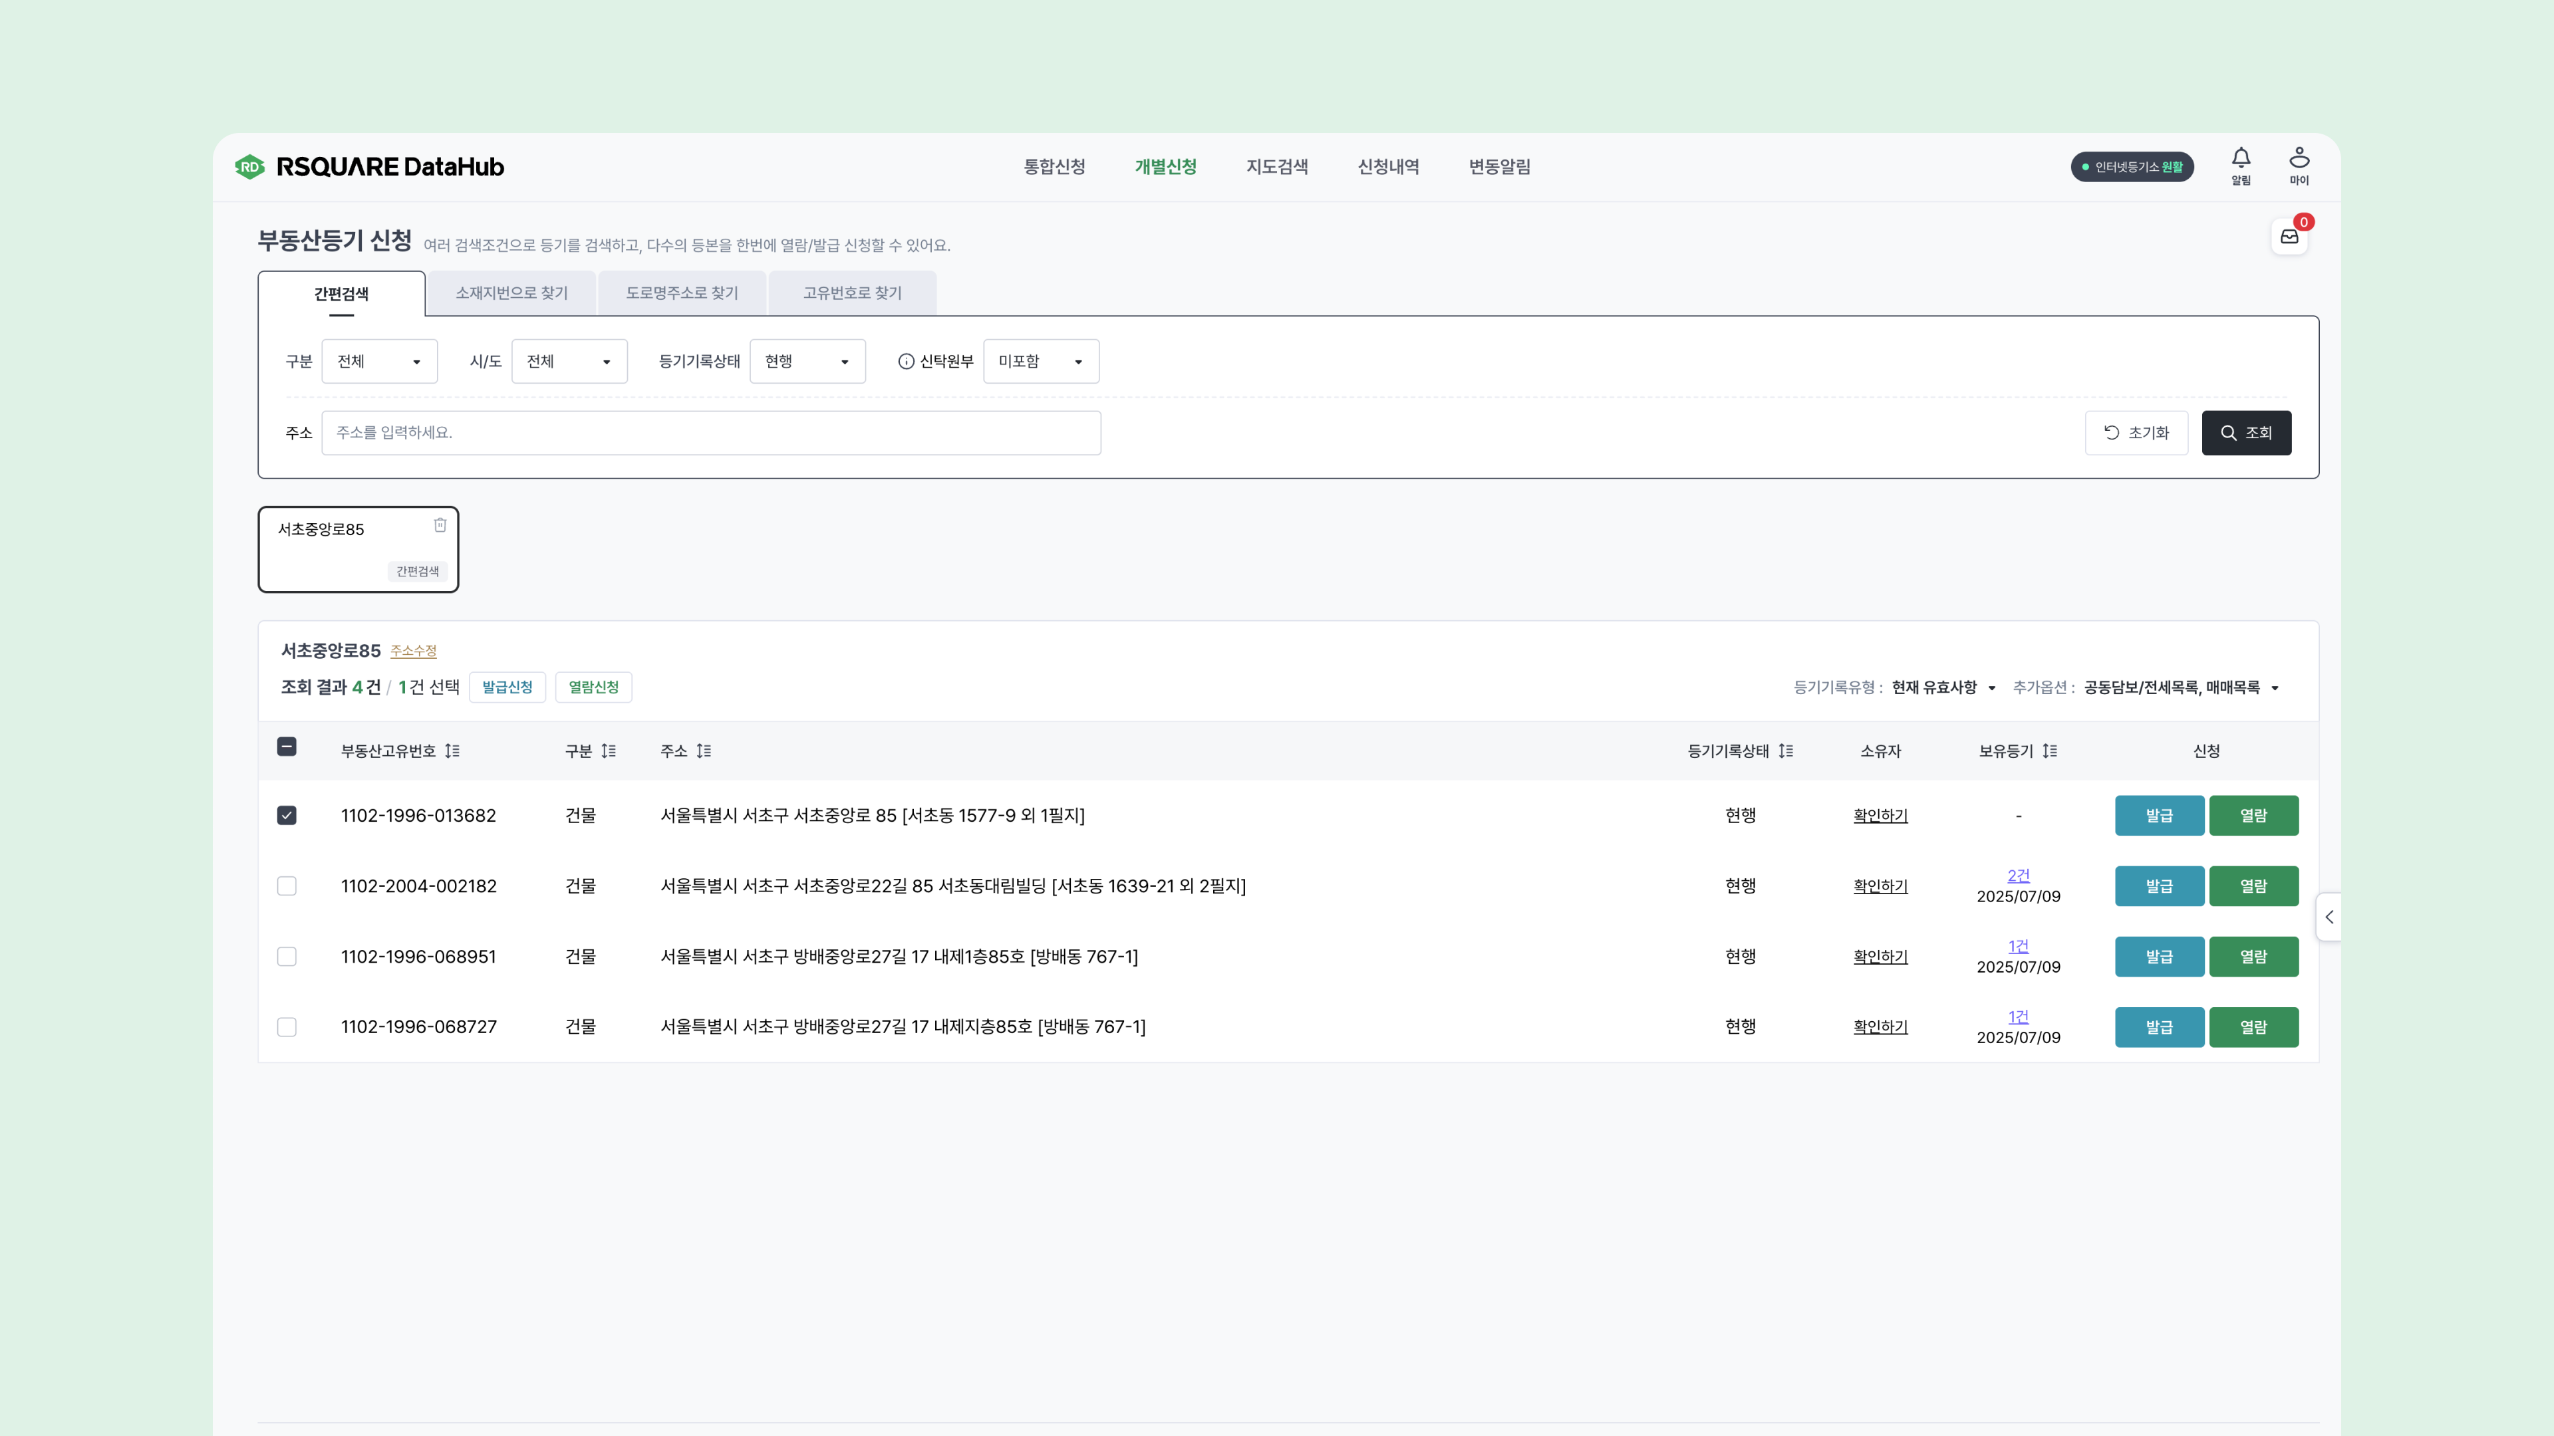Sort by 보유등기 column sort icon
Screen dimensions: 2554x1436
2049,751
